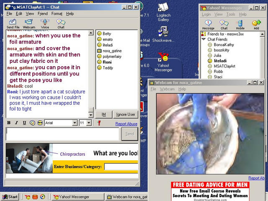Click the Message icon in Yahoo! Messenger
Screen dimensions: 268x201
(208, 25)
